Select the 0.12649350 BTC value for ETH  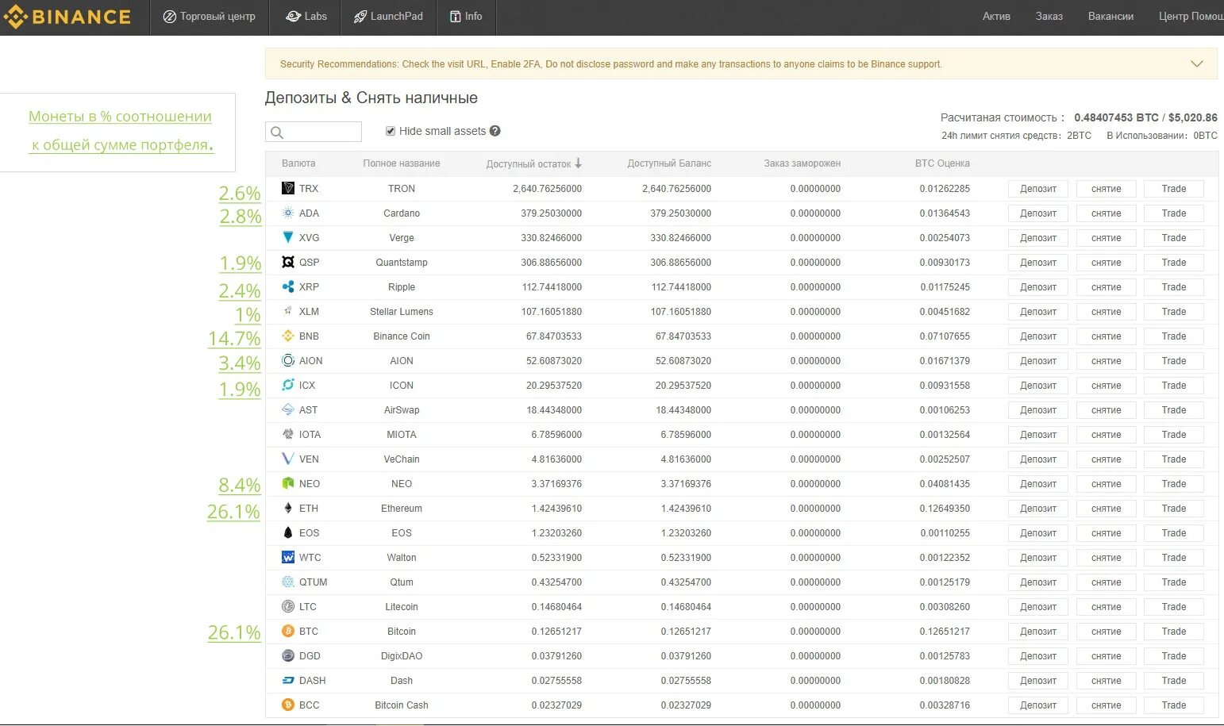click(945, 509)
